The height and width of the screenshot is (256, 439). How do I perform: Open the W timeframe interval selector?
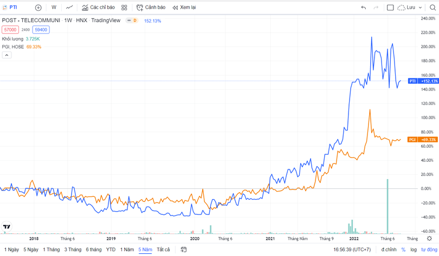(x=54, y=8)
